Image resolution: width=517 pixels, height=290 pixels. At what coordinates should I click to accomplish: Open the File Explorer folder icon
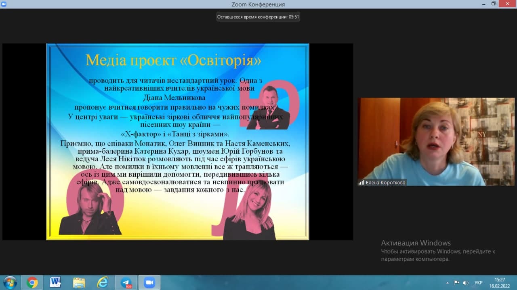pyautogui.click(x=79, y=282)
